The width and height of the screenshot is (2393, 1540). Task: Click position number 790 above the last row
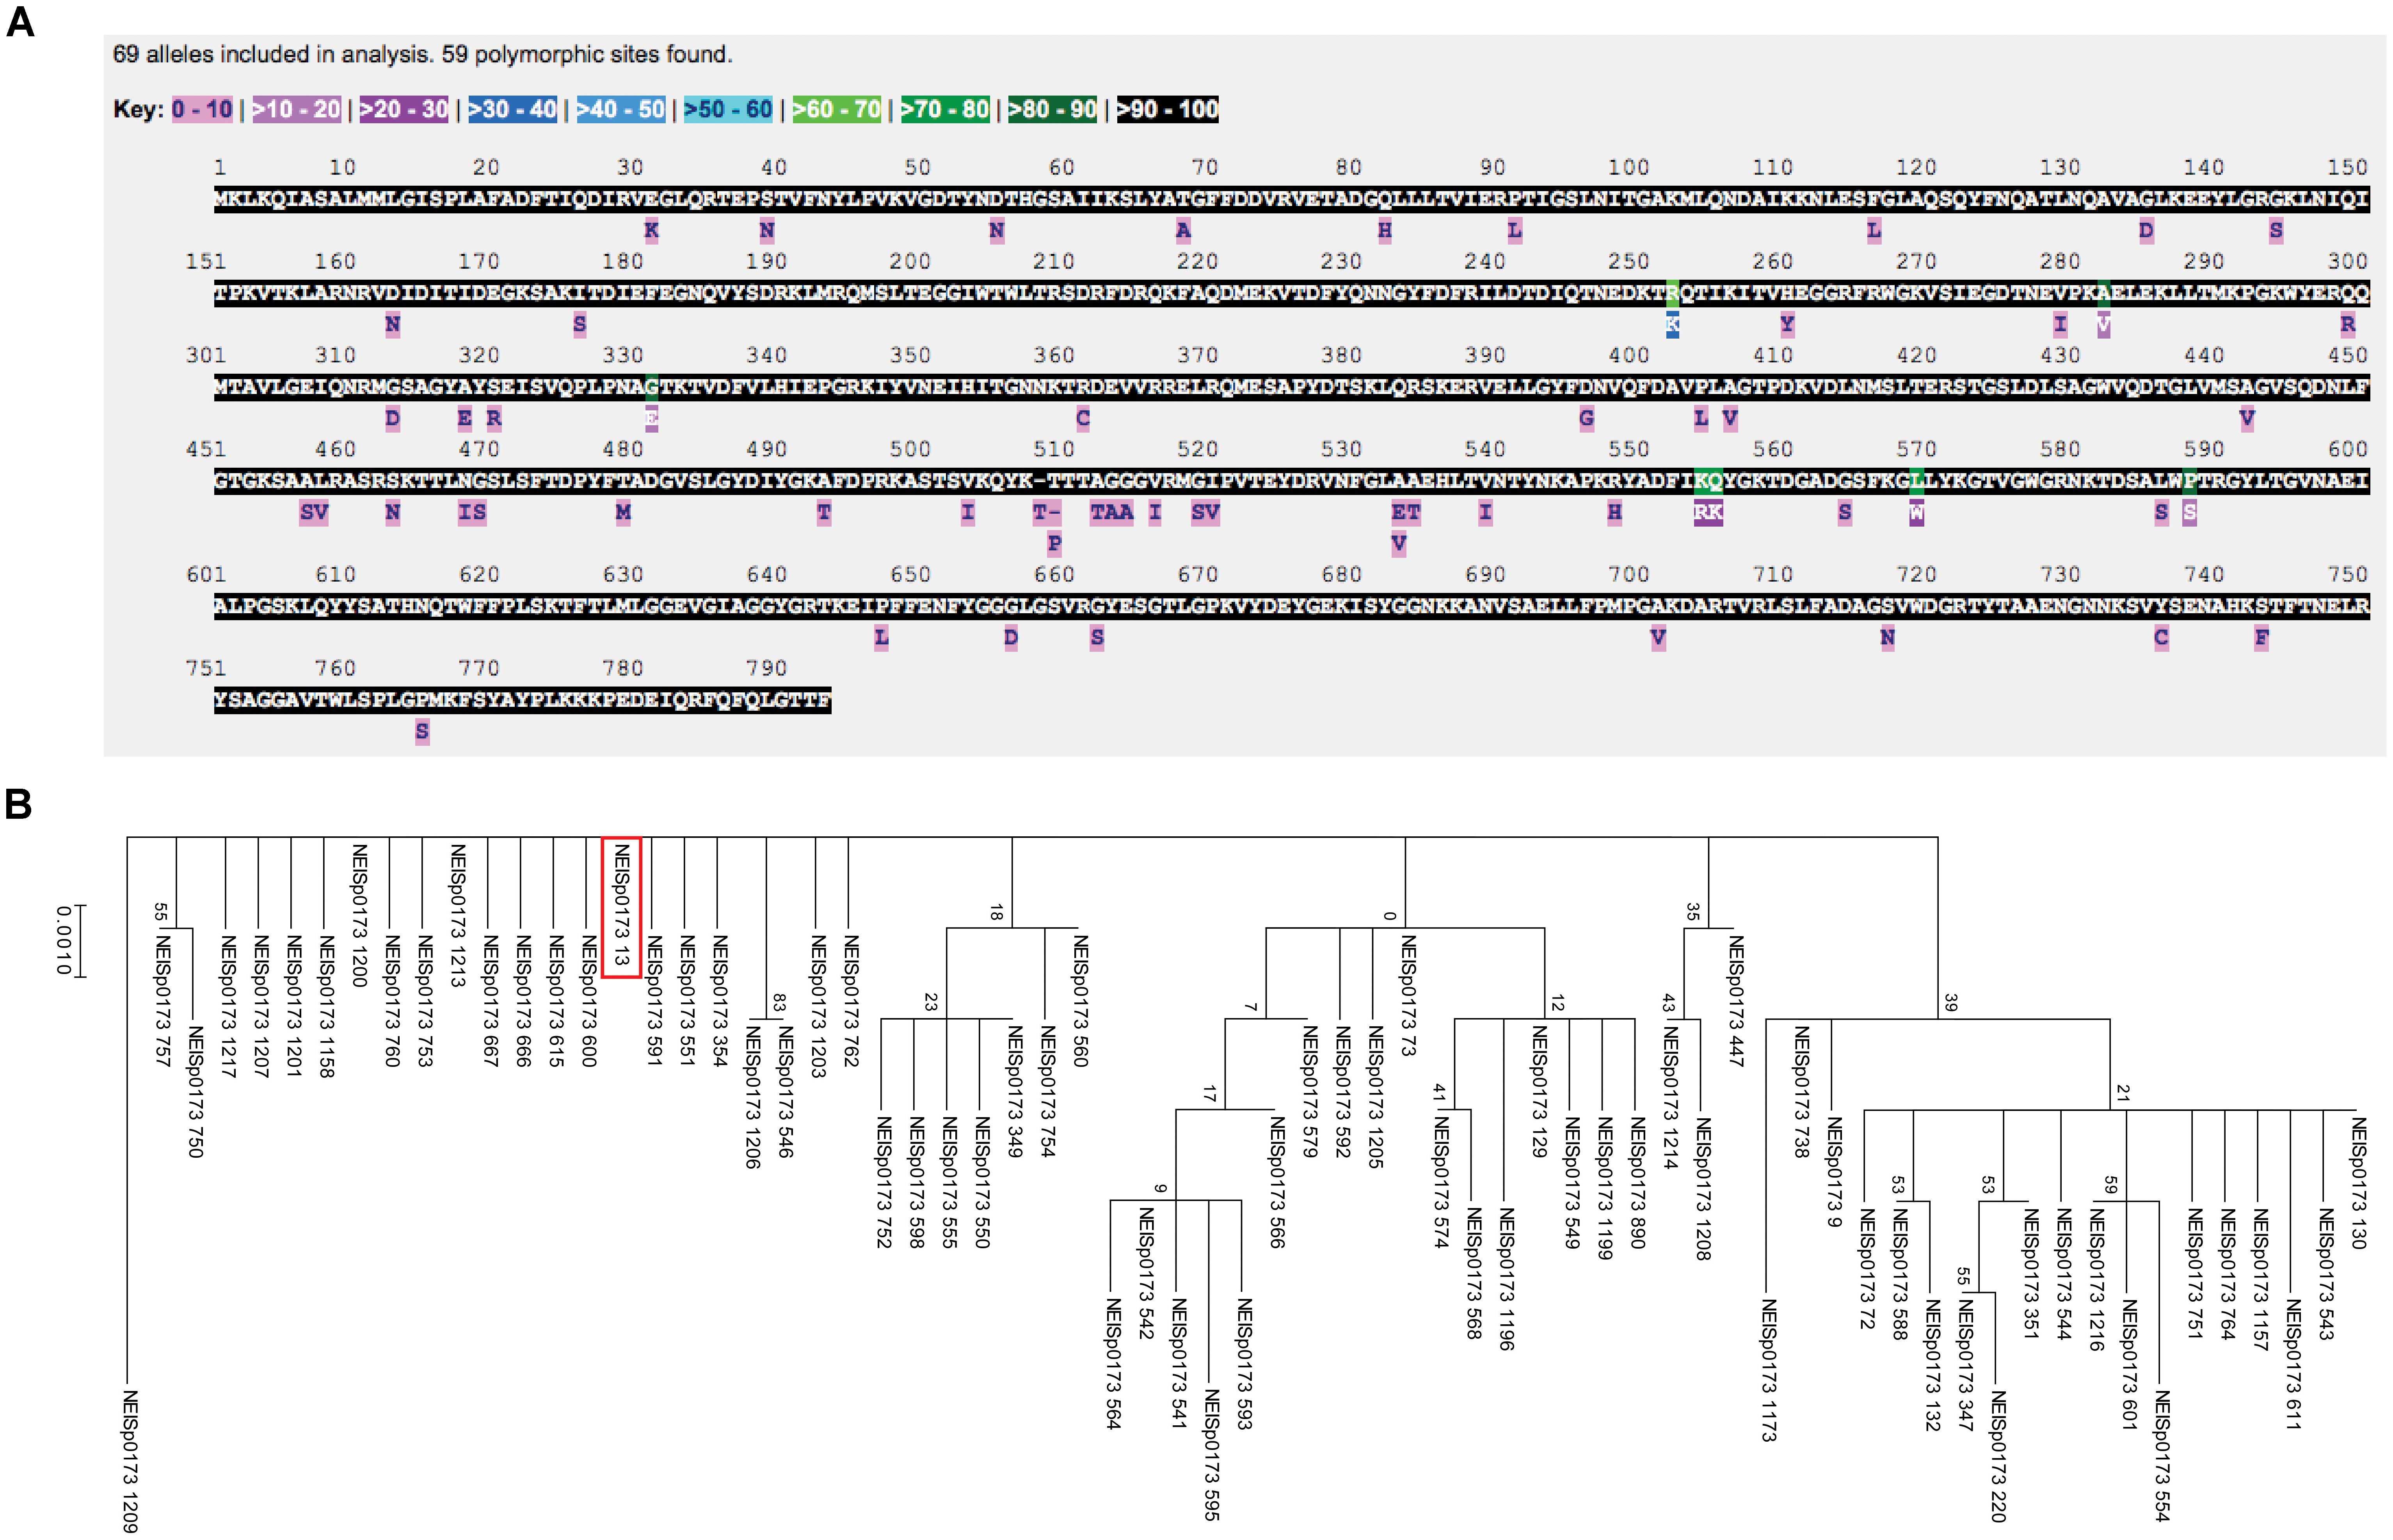click(766, 668)
